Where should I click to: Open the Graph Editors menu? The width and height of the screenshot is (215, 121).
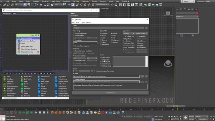coord(56,1)
